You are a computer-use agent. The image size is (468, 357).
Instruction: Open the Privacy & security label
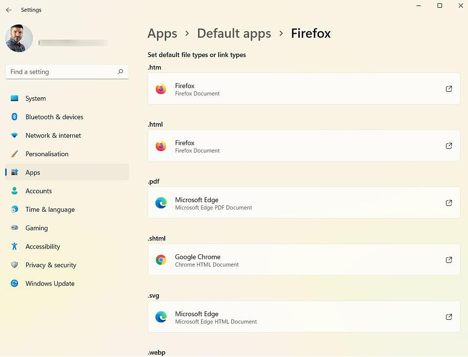(x=51, y=265)
